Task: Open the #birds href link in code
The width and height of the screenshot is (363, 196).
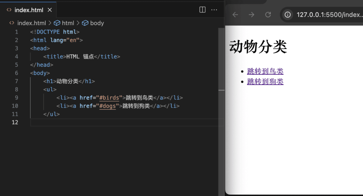Action: click(109, 98)
